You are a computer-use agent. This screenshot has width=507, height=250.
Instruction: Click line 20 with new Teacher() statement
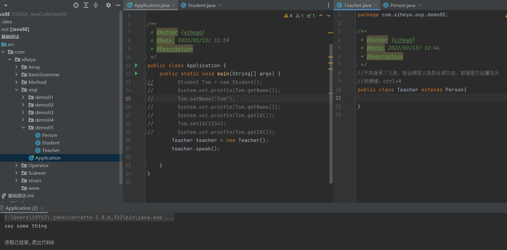pos(220,140)
